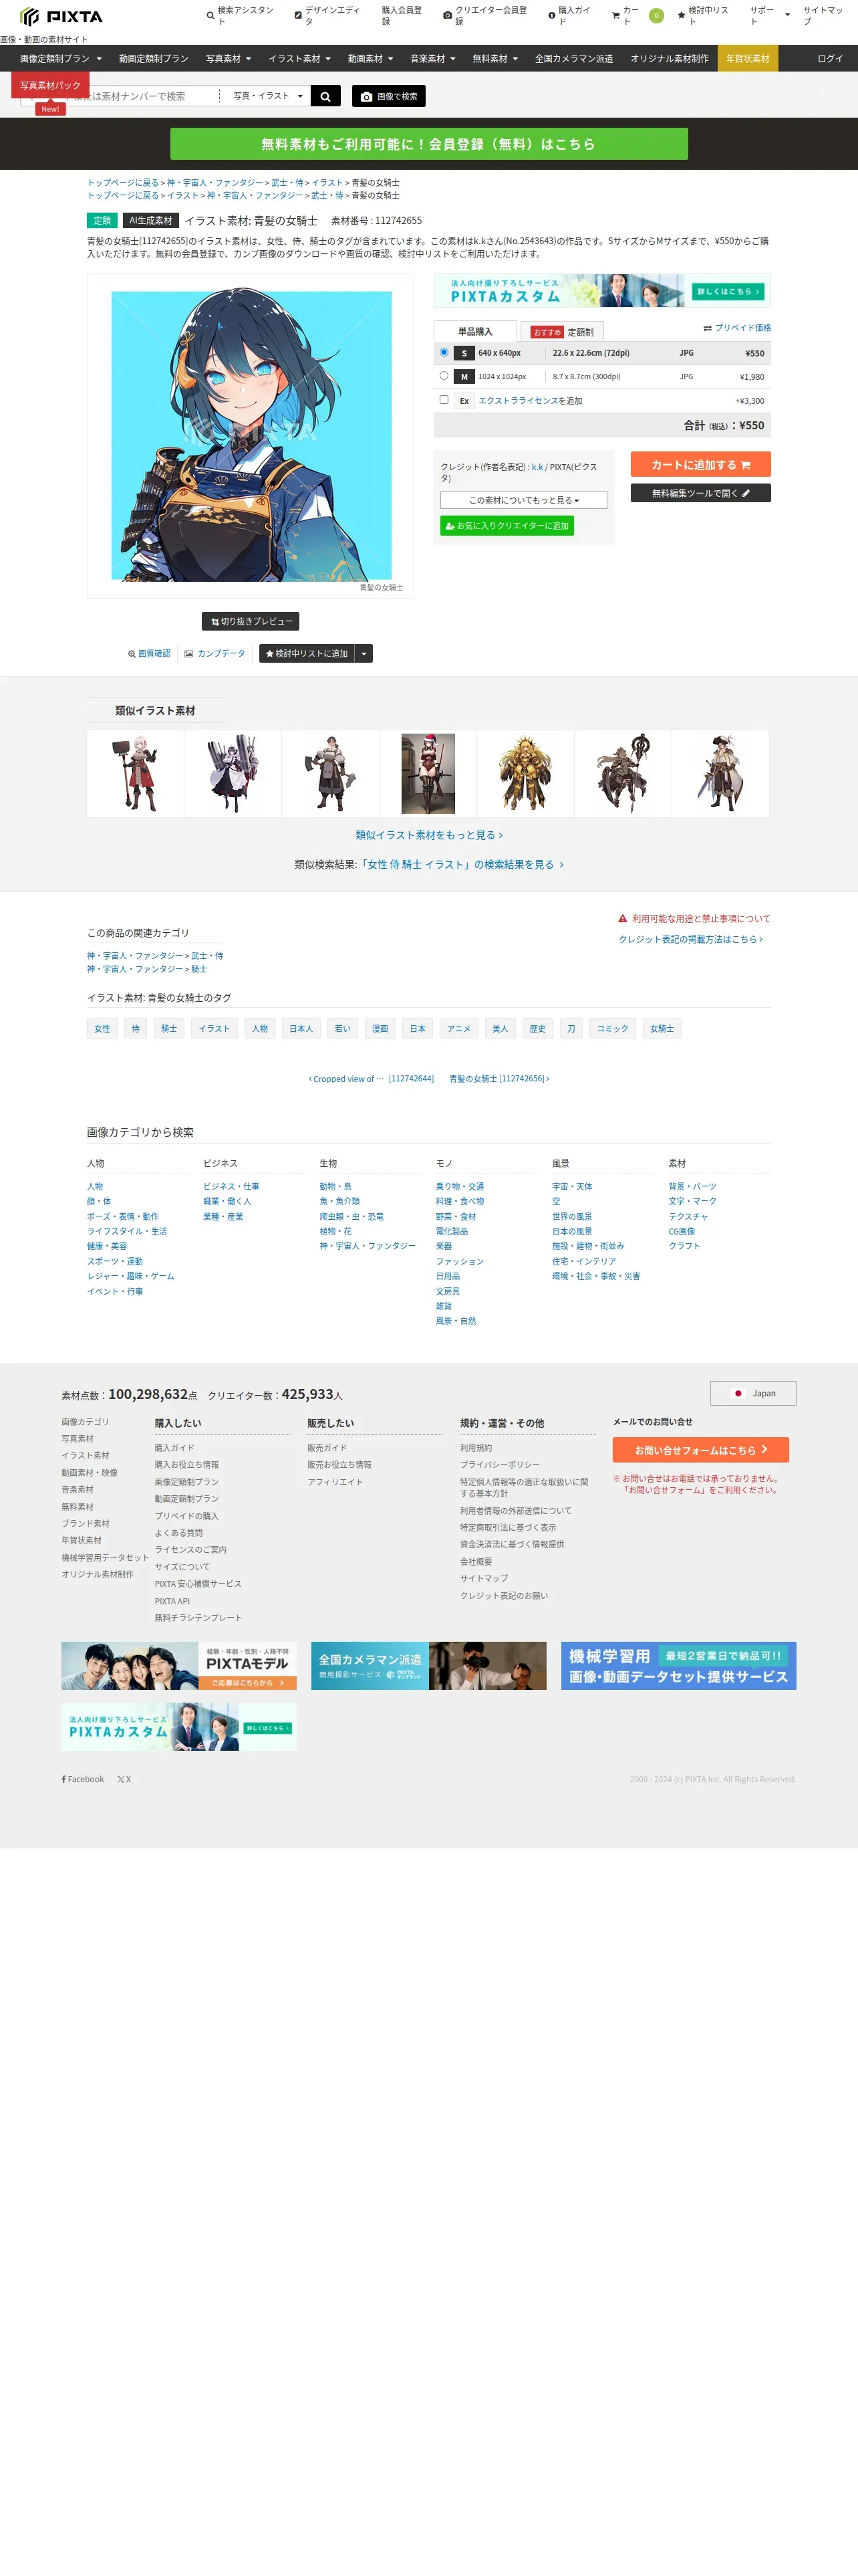The height and width of the screenshot is (2576, 858).
Task: Click the magnifier search submit button
Action: click(x=325, y=96)
